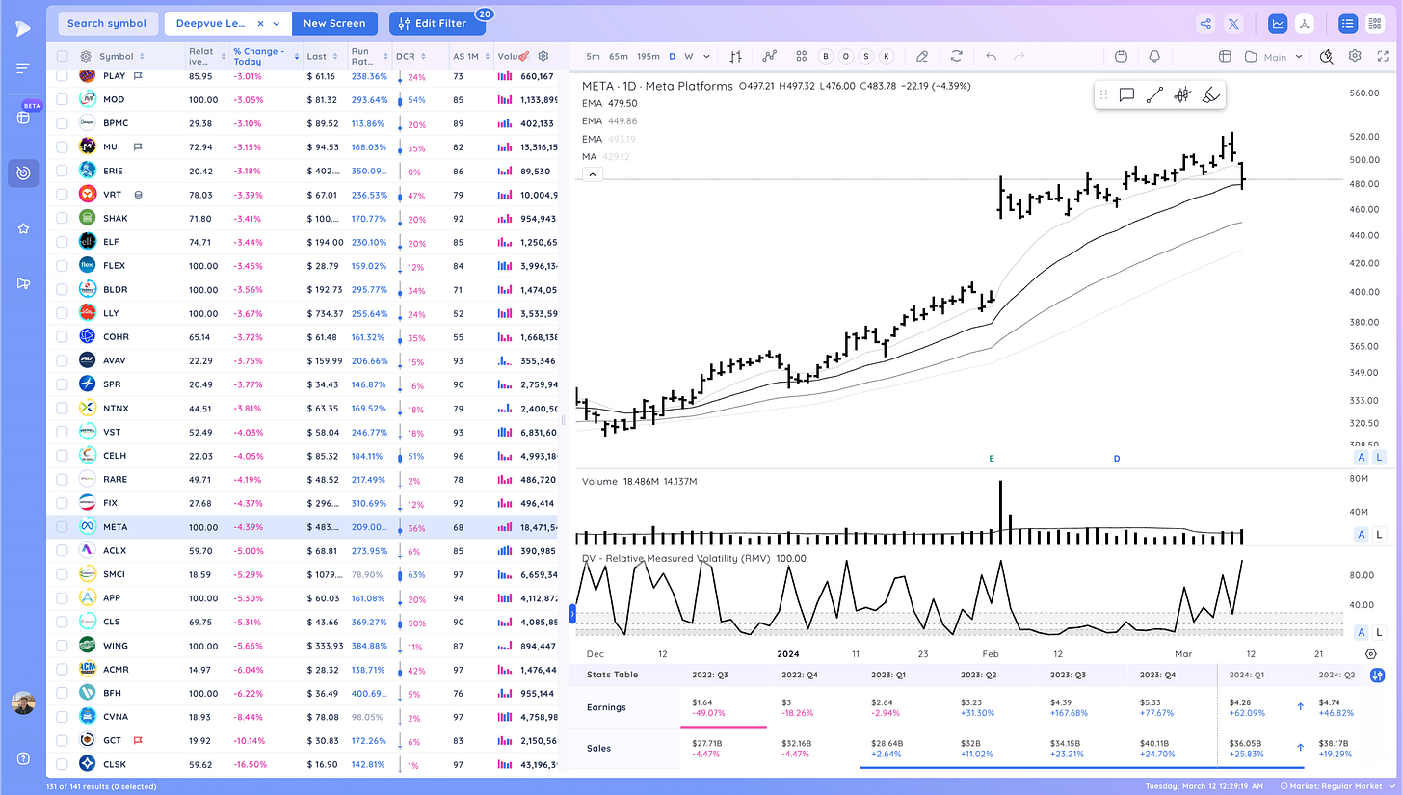Open the calendar icon on chart toolbar
This screenshot has width=1403, height=795.
[1121, 57]
